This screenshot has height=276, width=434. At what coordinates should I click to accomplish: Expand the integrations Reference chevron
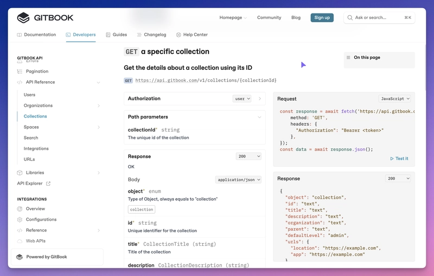99,231
